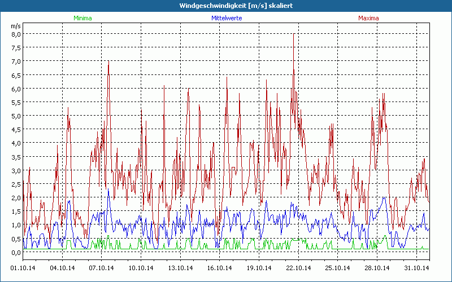Click the 07.10.14 date label
Screen dimensions: 452x282
click(x=102, y=268)
